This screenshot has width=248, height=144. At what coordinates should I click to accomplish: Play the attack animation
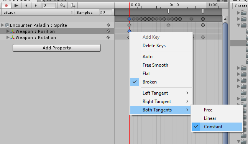tap(16, 6)
